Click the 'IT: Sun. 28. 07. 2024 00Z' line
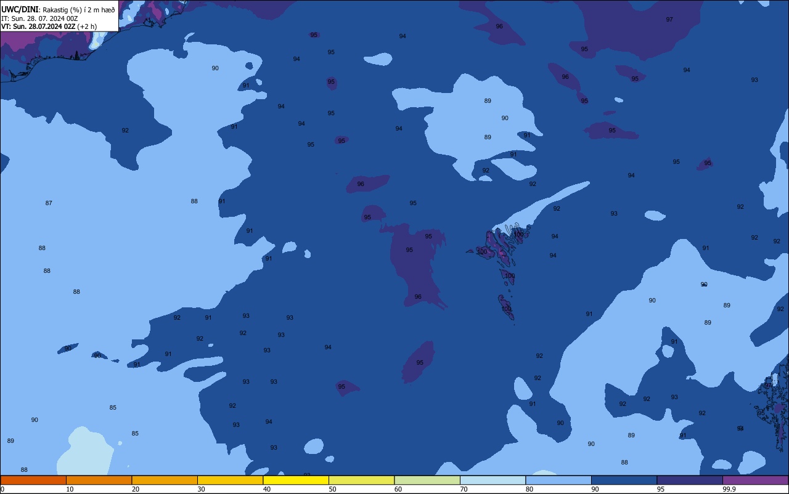The width and height of the screenshot is (789, 494). click(x=39, y=18)
